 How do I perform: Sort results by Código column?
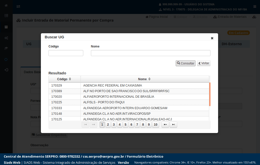point(64,79)
